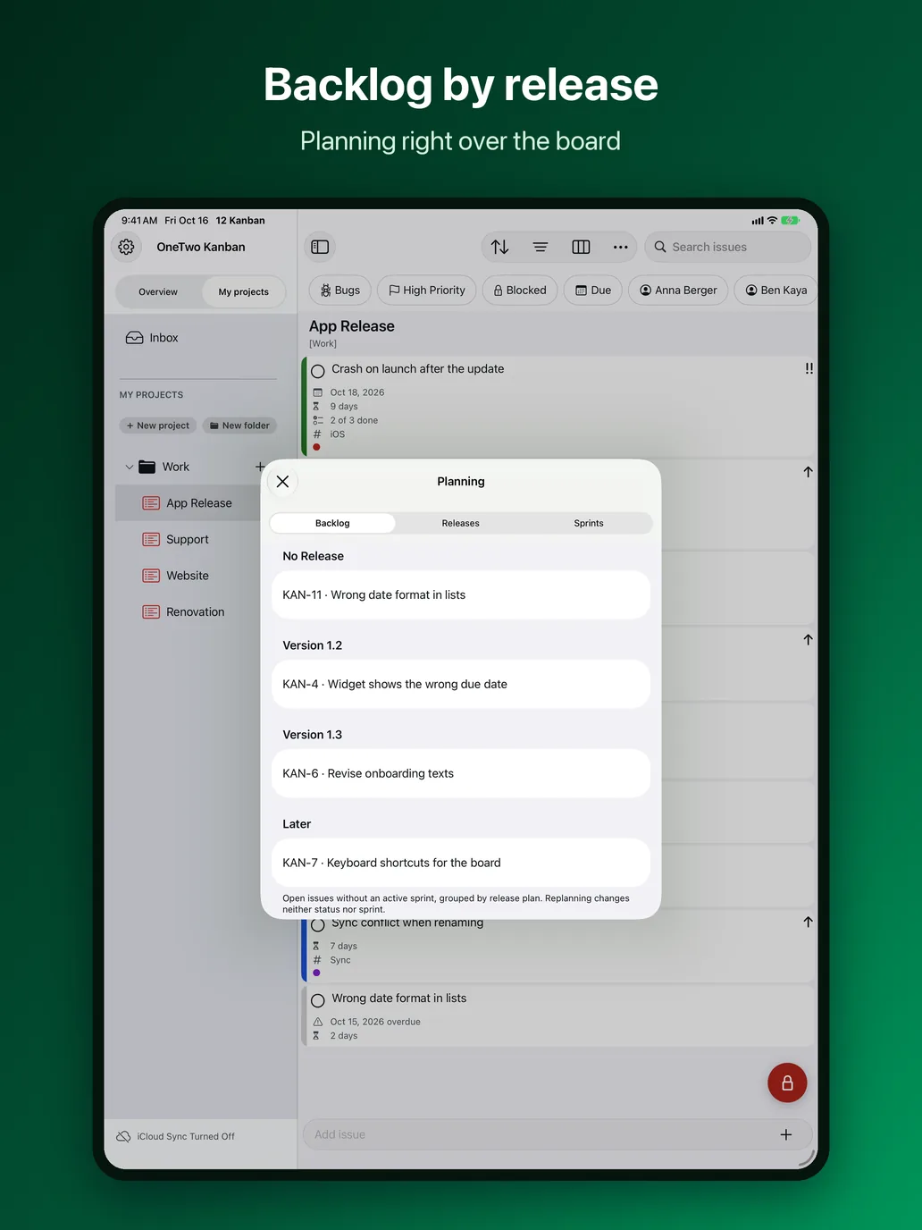Open KAN-4 Widget shows wrong due date
Screen dimensions: 922x1230
pyautogui.click(x=460, y=684)
